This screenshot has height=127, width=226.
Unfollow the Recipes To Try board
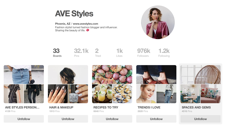pyautogui.click(x=112, y=119)
